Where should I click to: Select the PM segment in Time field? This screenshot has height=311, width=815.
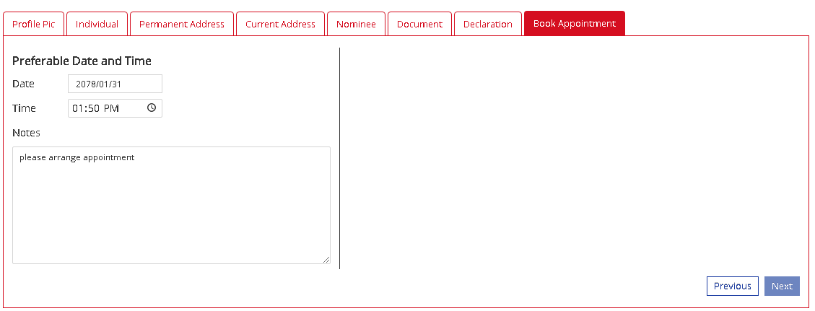111,108
